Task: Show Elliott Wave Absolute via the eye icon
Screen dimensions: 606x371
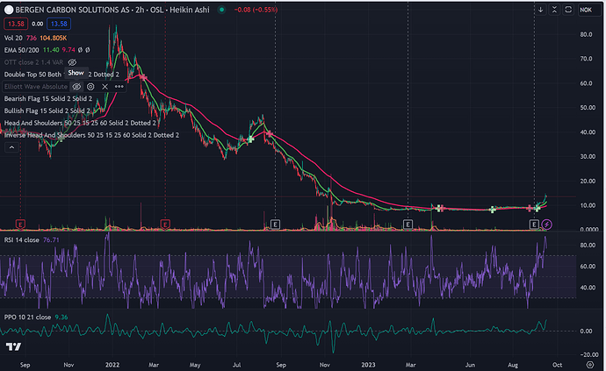Action: 76,87
